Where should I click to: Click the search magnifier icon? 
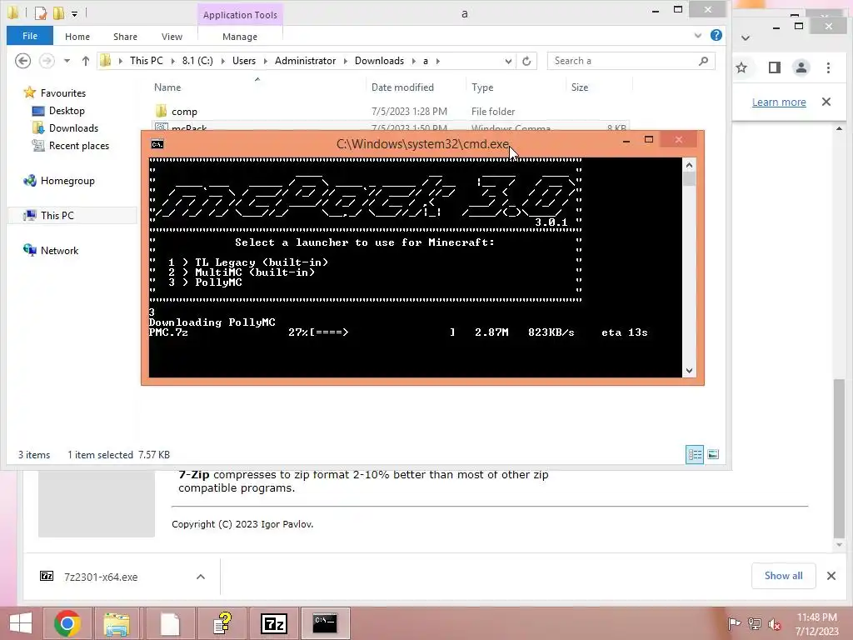click(703, 61)
